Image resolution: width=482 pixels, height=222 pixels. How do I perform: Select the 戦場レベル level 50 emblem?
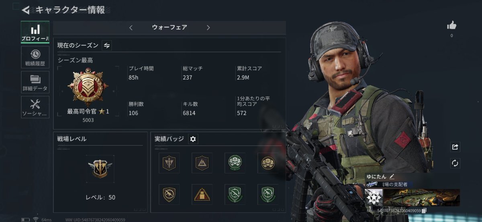[x=100, y=169]
